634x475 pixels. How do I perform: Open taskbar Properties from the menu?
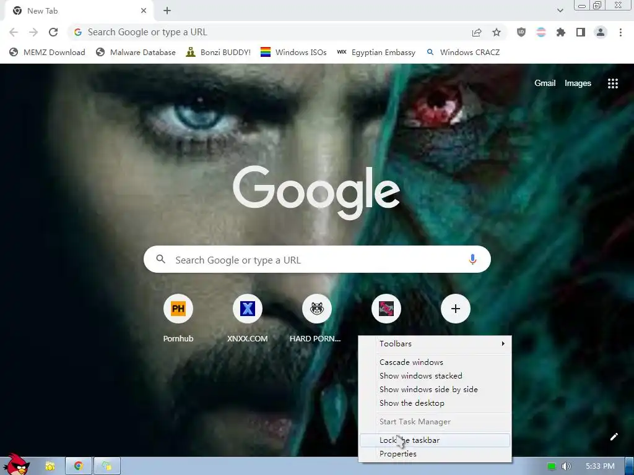tap(435, 454)
